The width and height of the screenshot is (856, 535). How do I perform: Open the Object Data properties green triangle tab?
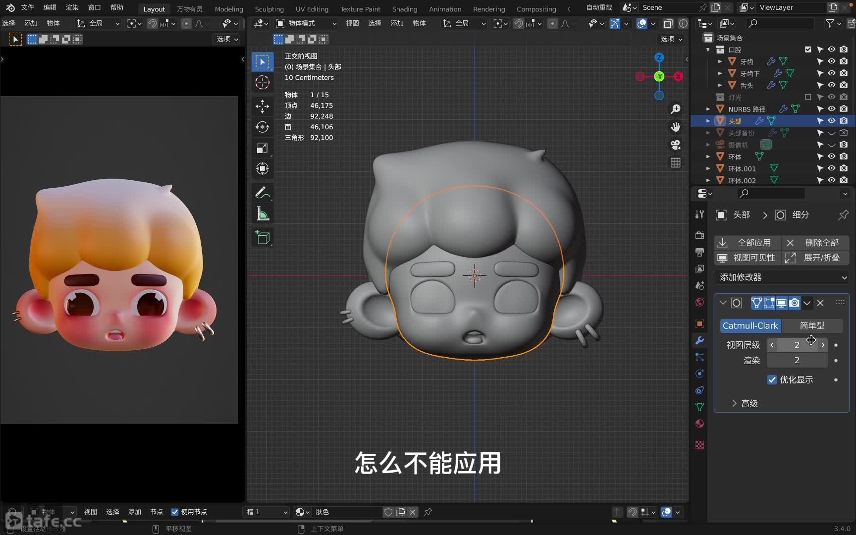click(699, 407)
